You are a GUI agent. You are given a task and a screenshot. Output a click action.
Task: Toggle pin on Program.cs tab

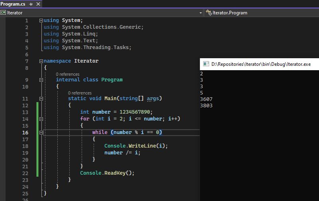(31, 4)
